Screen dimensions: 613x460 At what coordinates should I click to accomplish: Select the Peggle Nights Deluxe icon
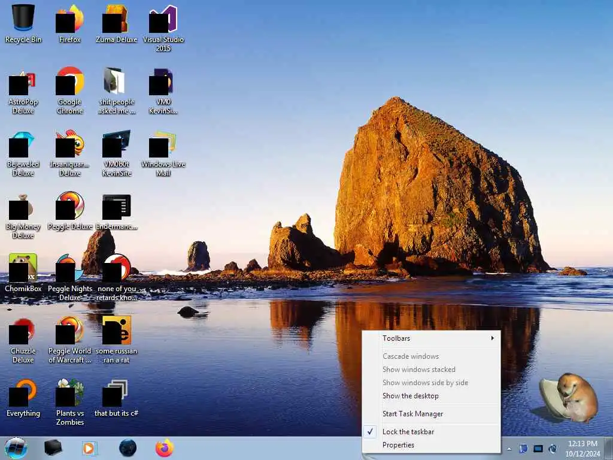tap(70, 278)
